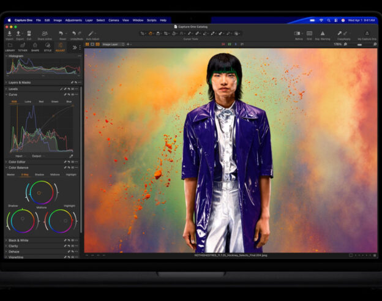The width and height of the screenshot is (382, 301).
Task: Expand more tool tabs with the double chevron
Action: click(x=75, y=48)
